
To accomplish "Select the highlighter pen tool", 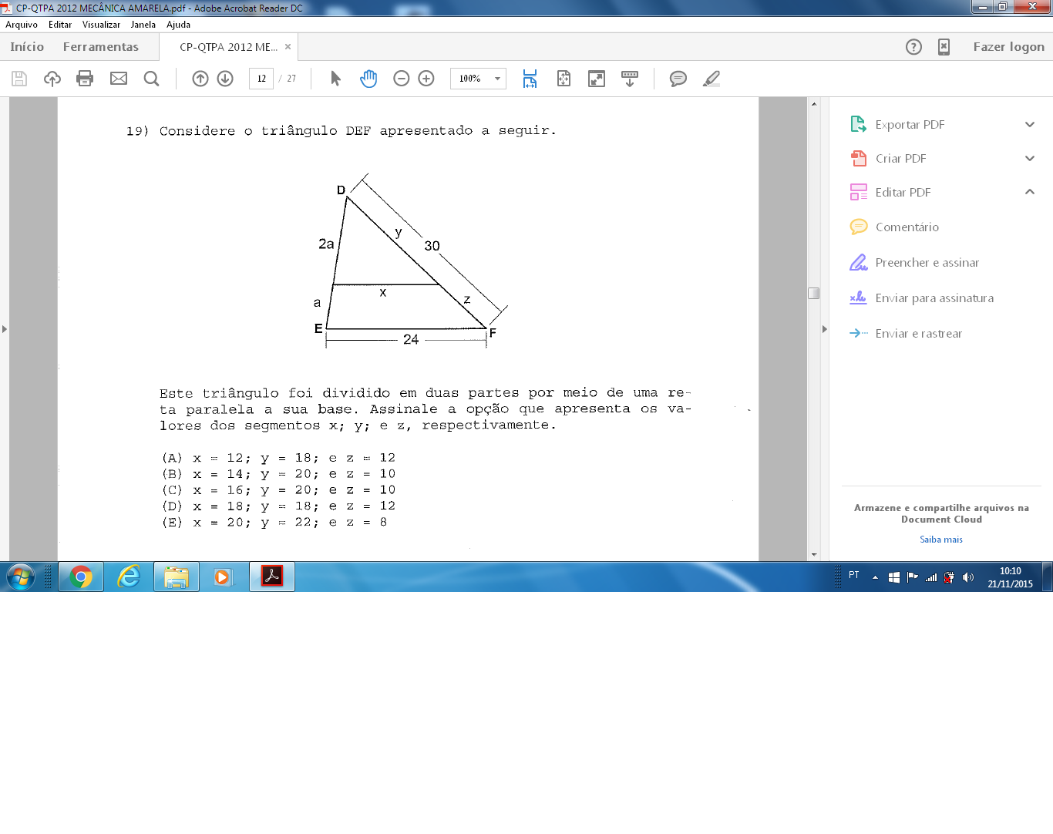I will pos(712,79).
